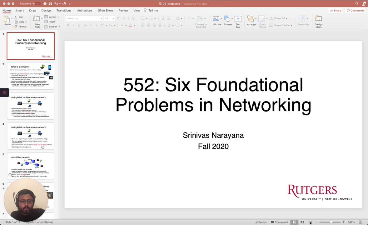Screen dimensions: 368x225
Task: Toggle Italic formatting
Action: [73, 25]
